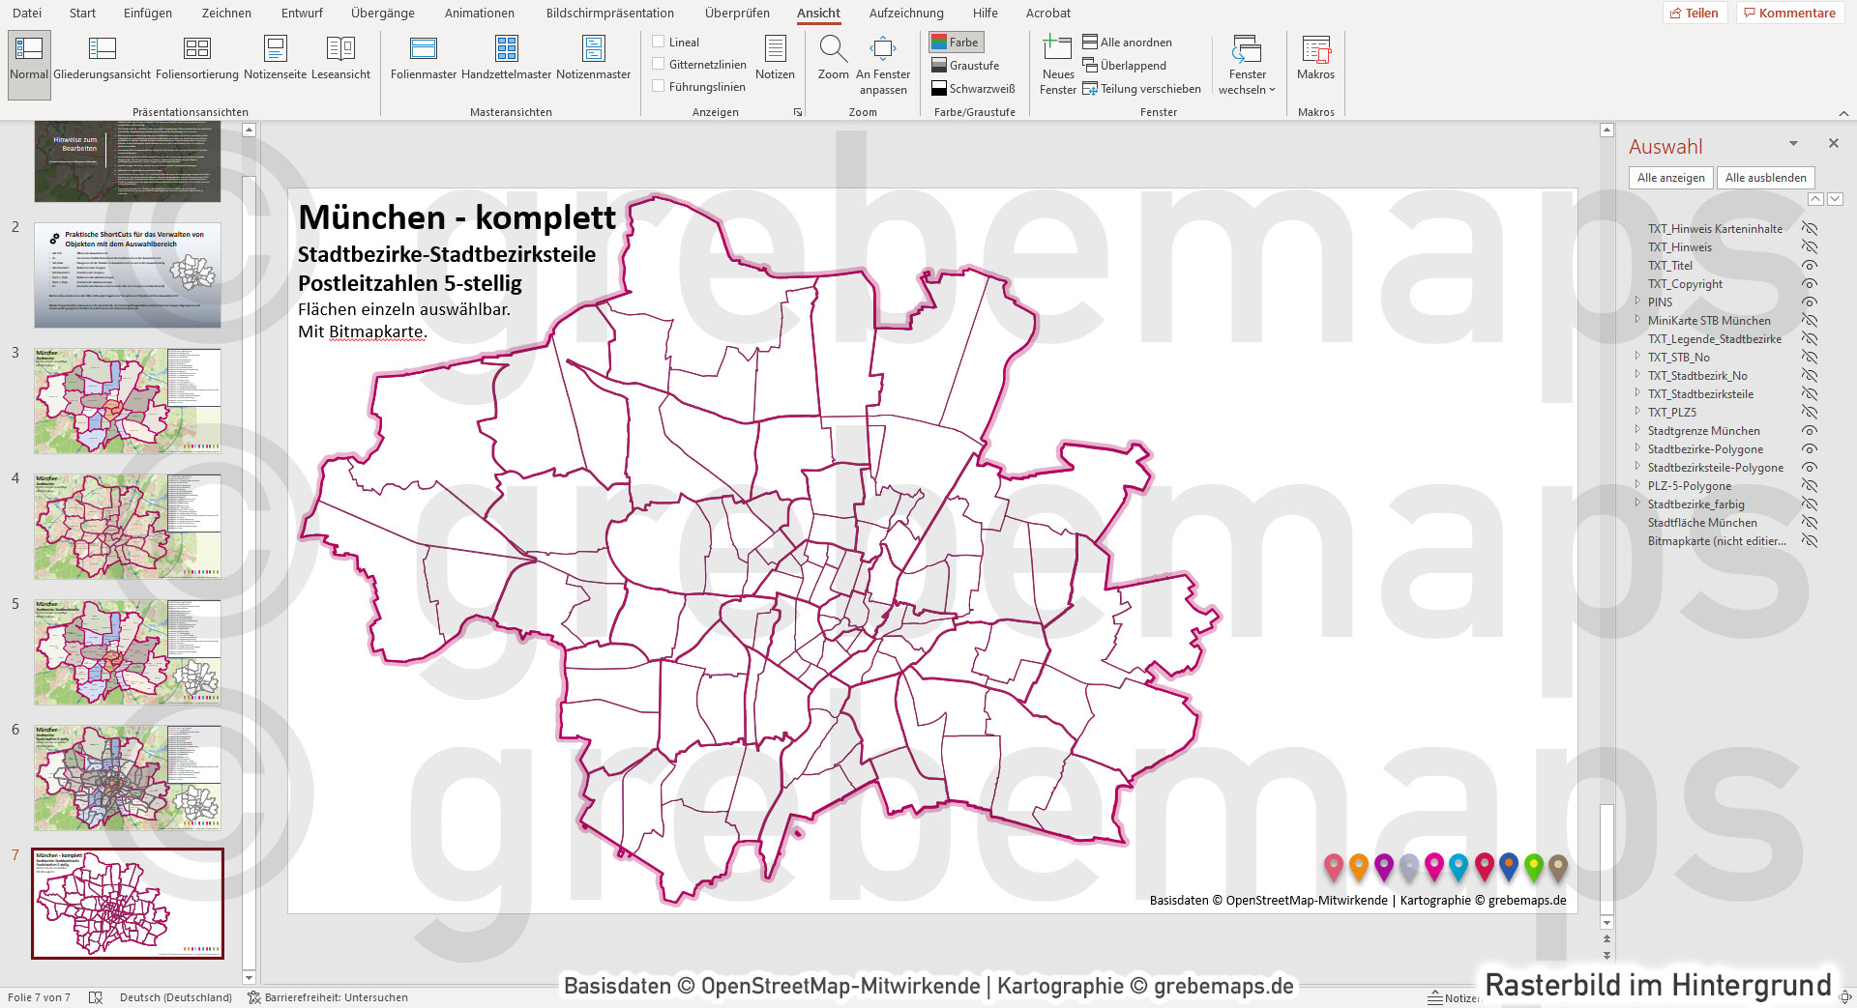Viewport: 1857px width, 1008px height.
Task: Enable the Lineal checkbox
Action: [659, 41]
